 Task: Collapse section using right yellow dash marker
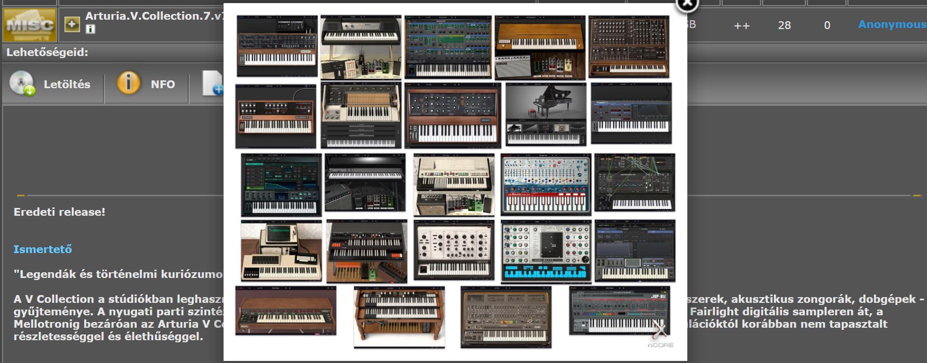(x=917, y=196)
